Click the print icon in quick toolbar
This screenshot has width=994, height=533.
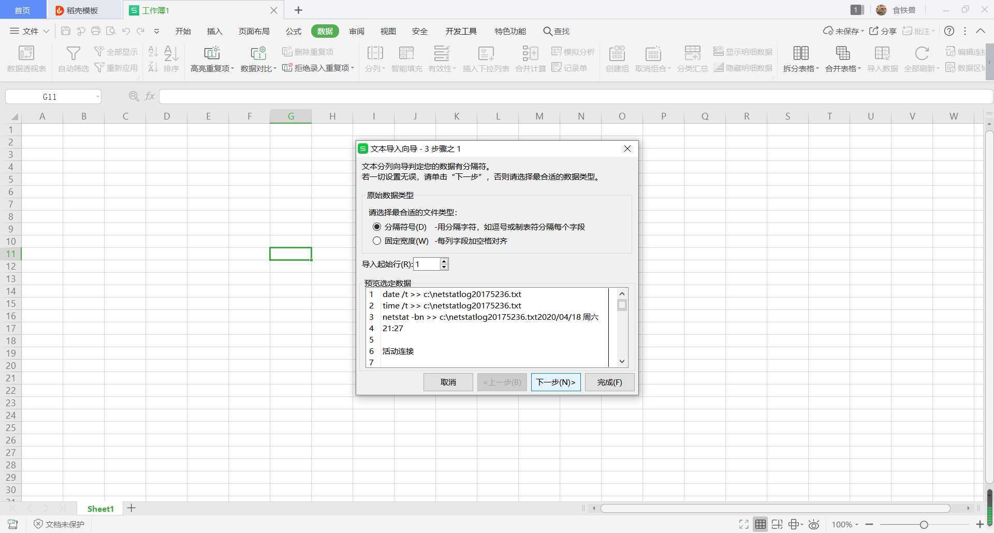tap(95, 31)
